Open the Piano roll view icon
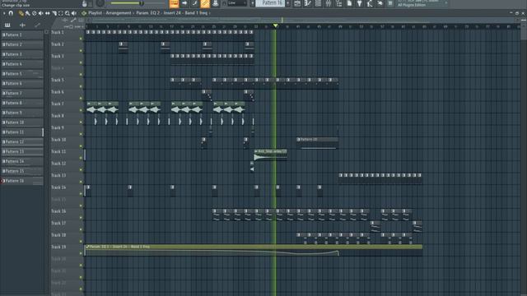This screenshot has width=527, height=296. [307, 3]
